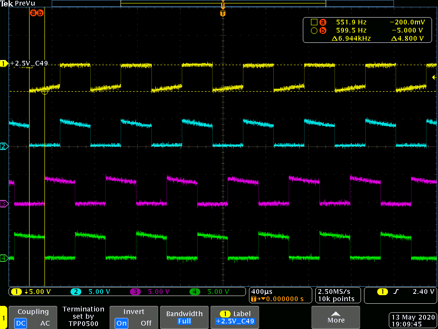The width and height of the screenshot is (438, 329).
Task: Turn Invert On
Action: pos(121,323)
